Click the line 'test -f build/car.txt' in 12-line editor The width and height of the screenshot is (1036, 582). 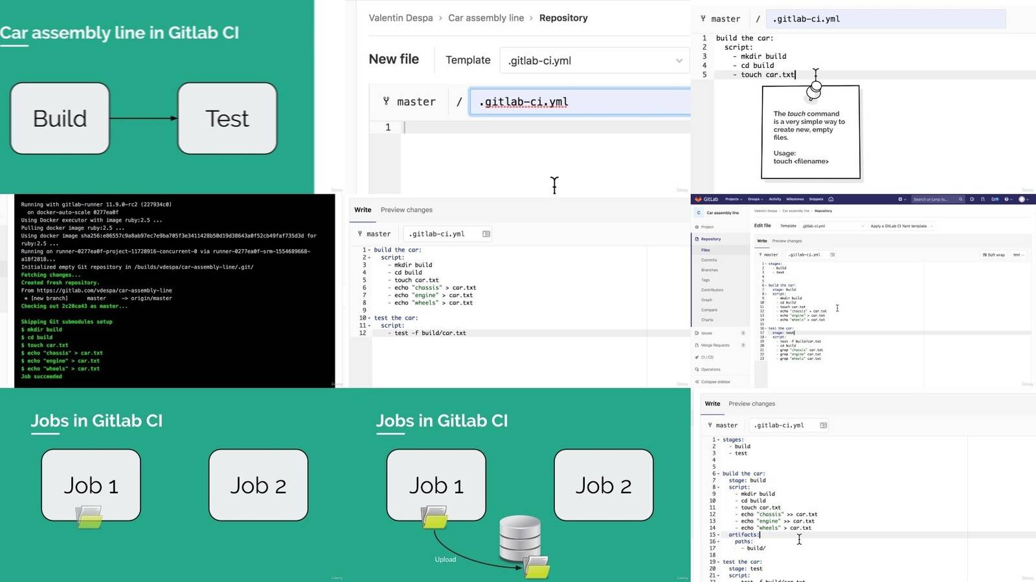(x=430, y=333)
